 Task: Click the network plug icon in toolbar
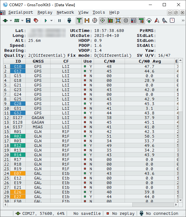tap(69, 20)
